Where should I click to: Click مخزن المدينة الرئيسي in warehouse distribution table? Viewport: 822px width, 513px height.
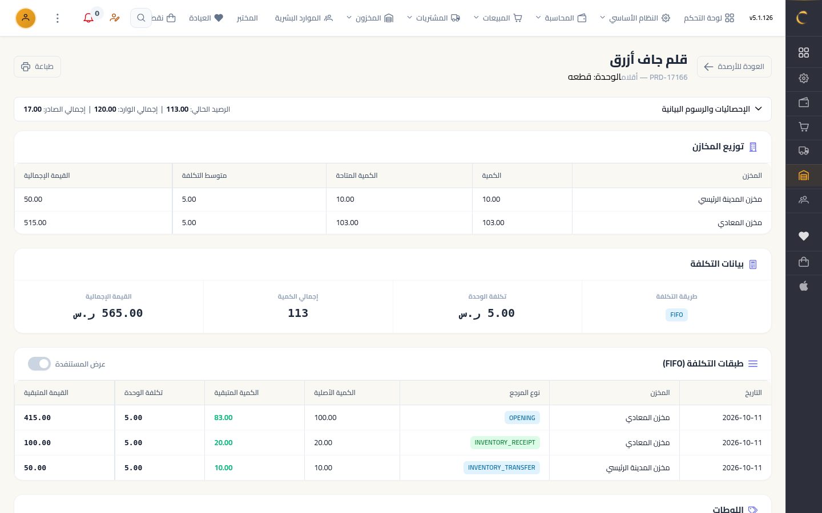[730, 199]
